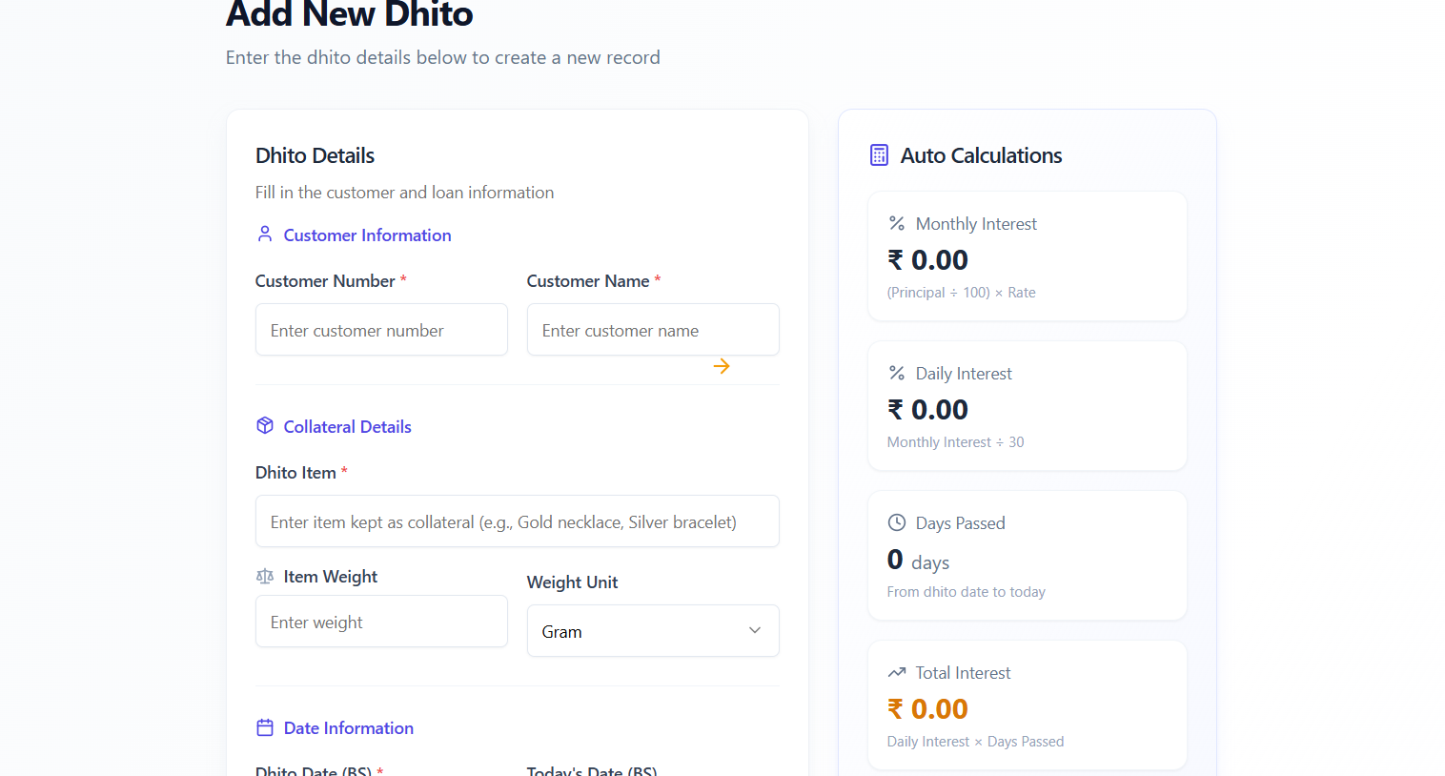Click the Collateral Details section heading
The height and width of the screenshot is (776, 1445).
click(x=347, y=427)
